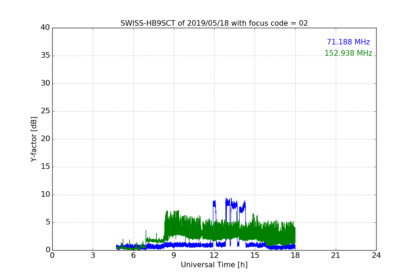The width and height of the screenshot is (418, 278).
Task: Click x-axis tick label 6
Action: tap(133, 255)
